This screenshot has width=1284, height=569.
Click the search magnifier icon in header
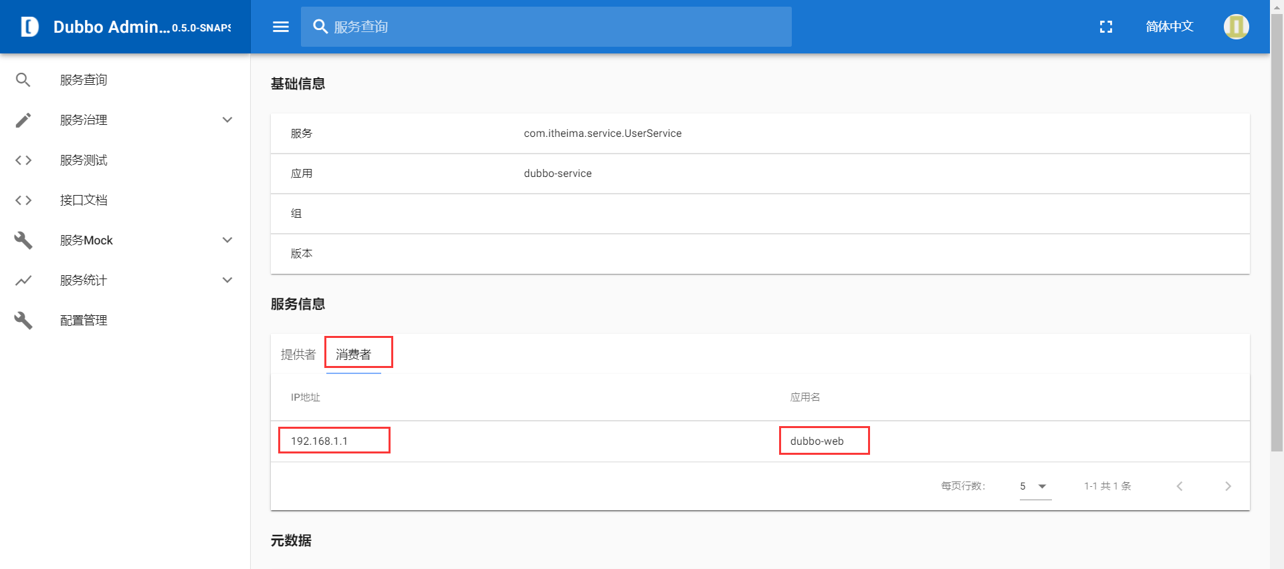pos(320,27)
